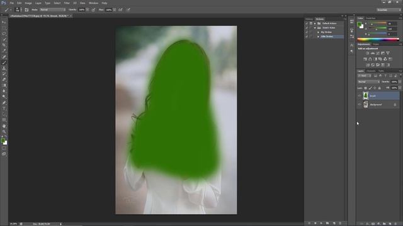Screen dimensions: 403x226
Task: Toggle dialog box for Default Actions
Action: coord(311,23)
